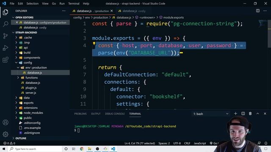Open File Explorer from taskbar
Image resolution: width=271 pixels, height=152 pixels.
click(89, 149)
